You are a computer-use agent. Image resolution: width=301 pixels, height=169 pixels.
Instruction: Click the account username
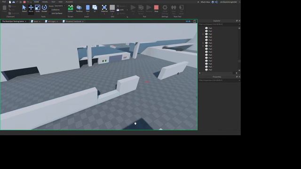pos(229,2)
